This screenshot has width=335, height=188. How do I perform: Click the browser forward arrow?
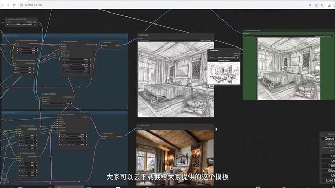pyautogui.click(x=8, y=5)
